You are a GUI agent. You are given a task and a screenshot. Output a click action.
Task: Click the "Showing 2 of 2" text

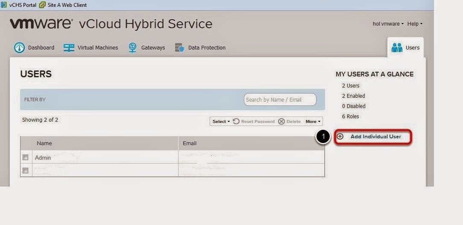tap(40, 120)
